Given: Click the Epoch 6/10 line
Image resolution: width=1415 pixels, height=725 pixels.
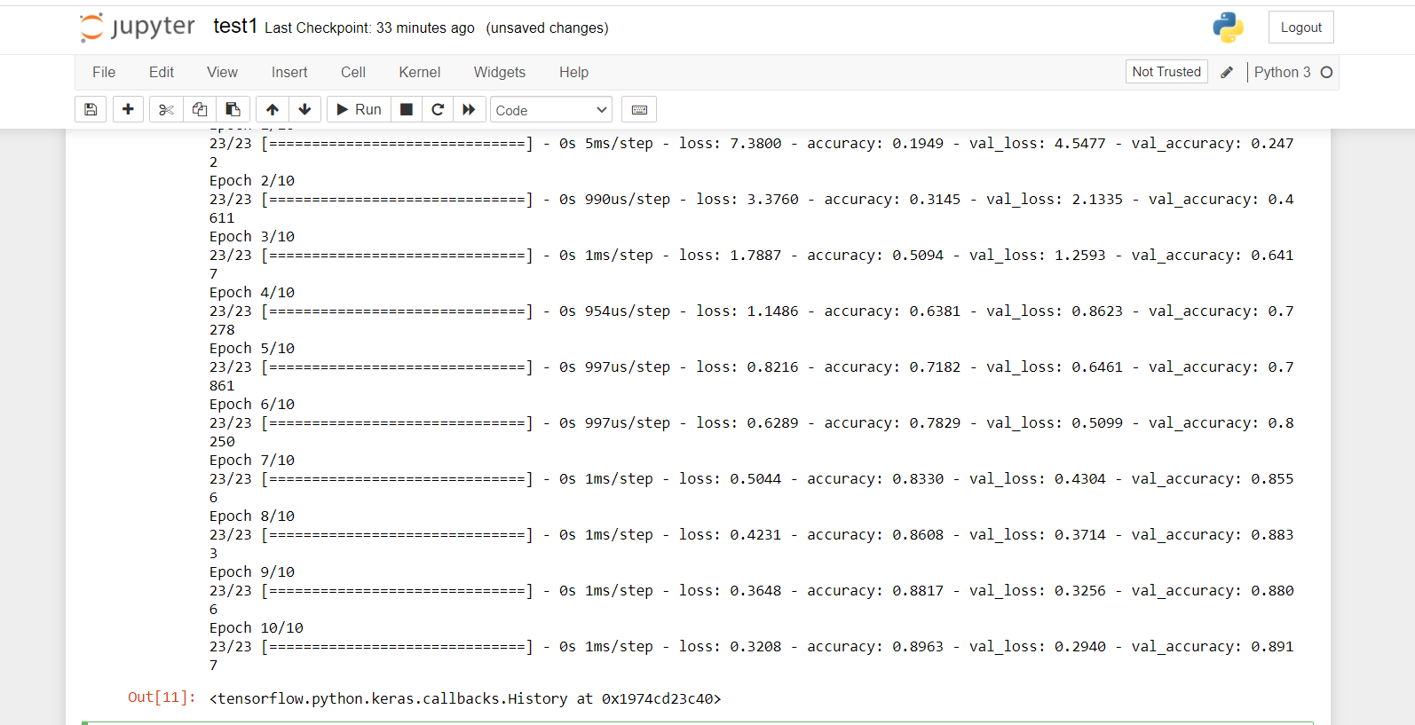Looking at the screenshot, I should point(252,405).
